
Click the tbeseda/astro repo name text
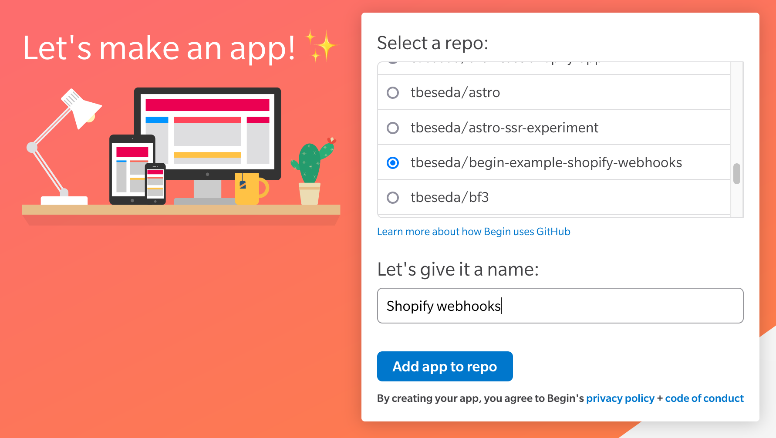click(x=455, y=93)
